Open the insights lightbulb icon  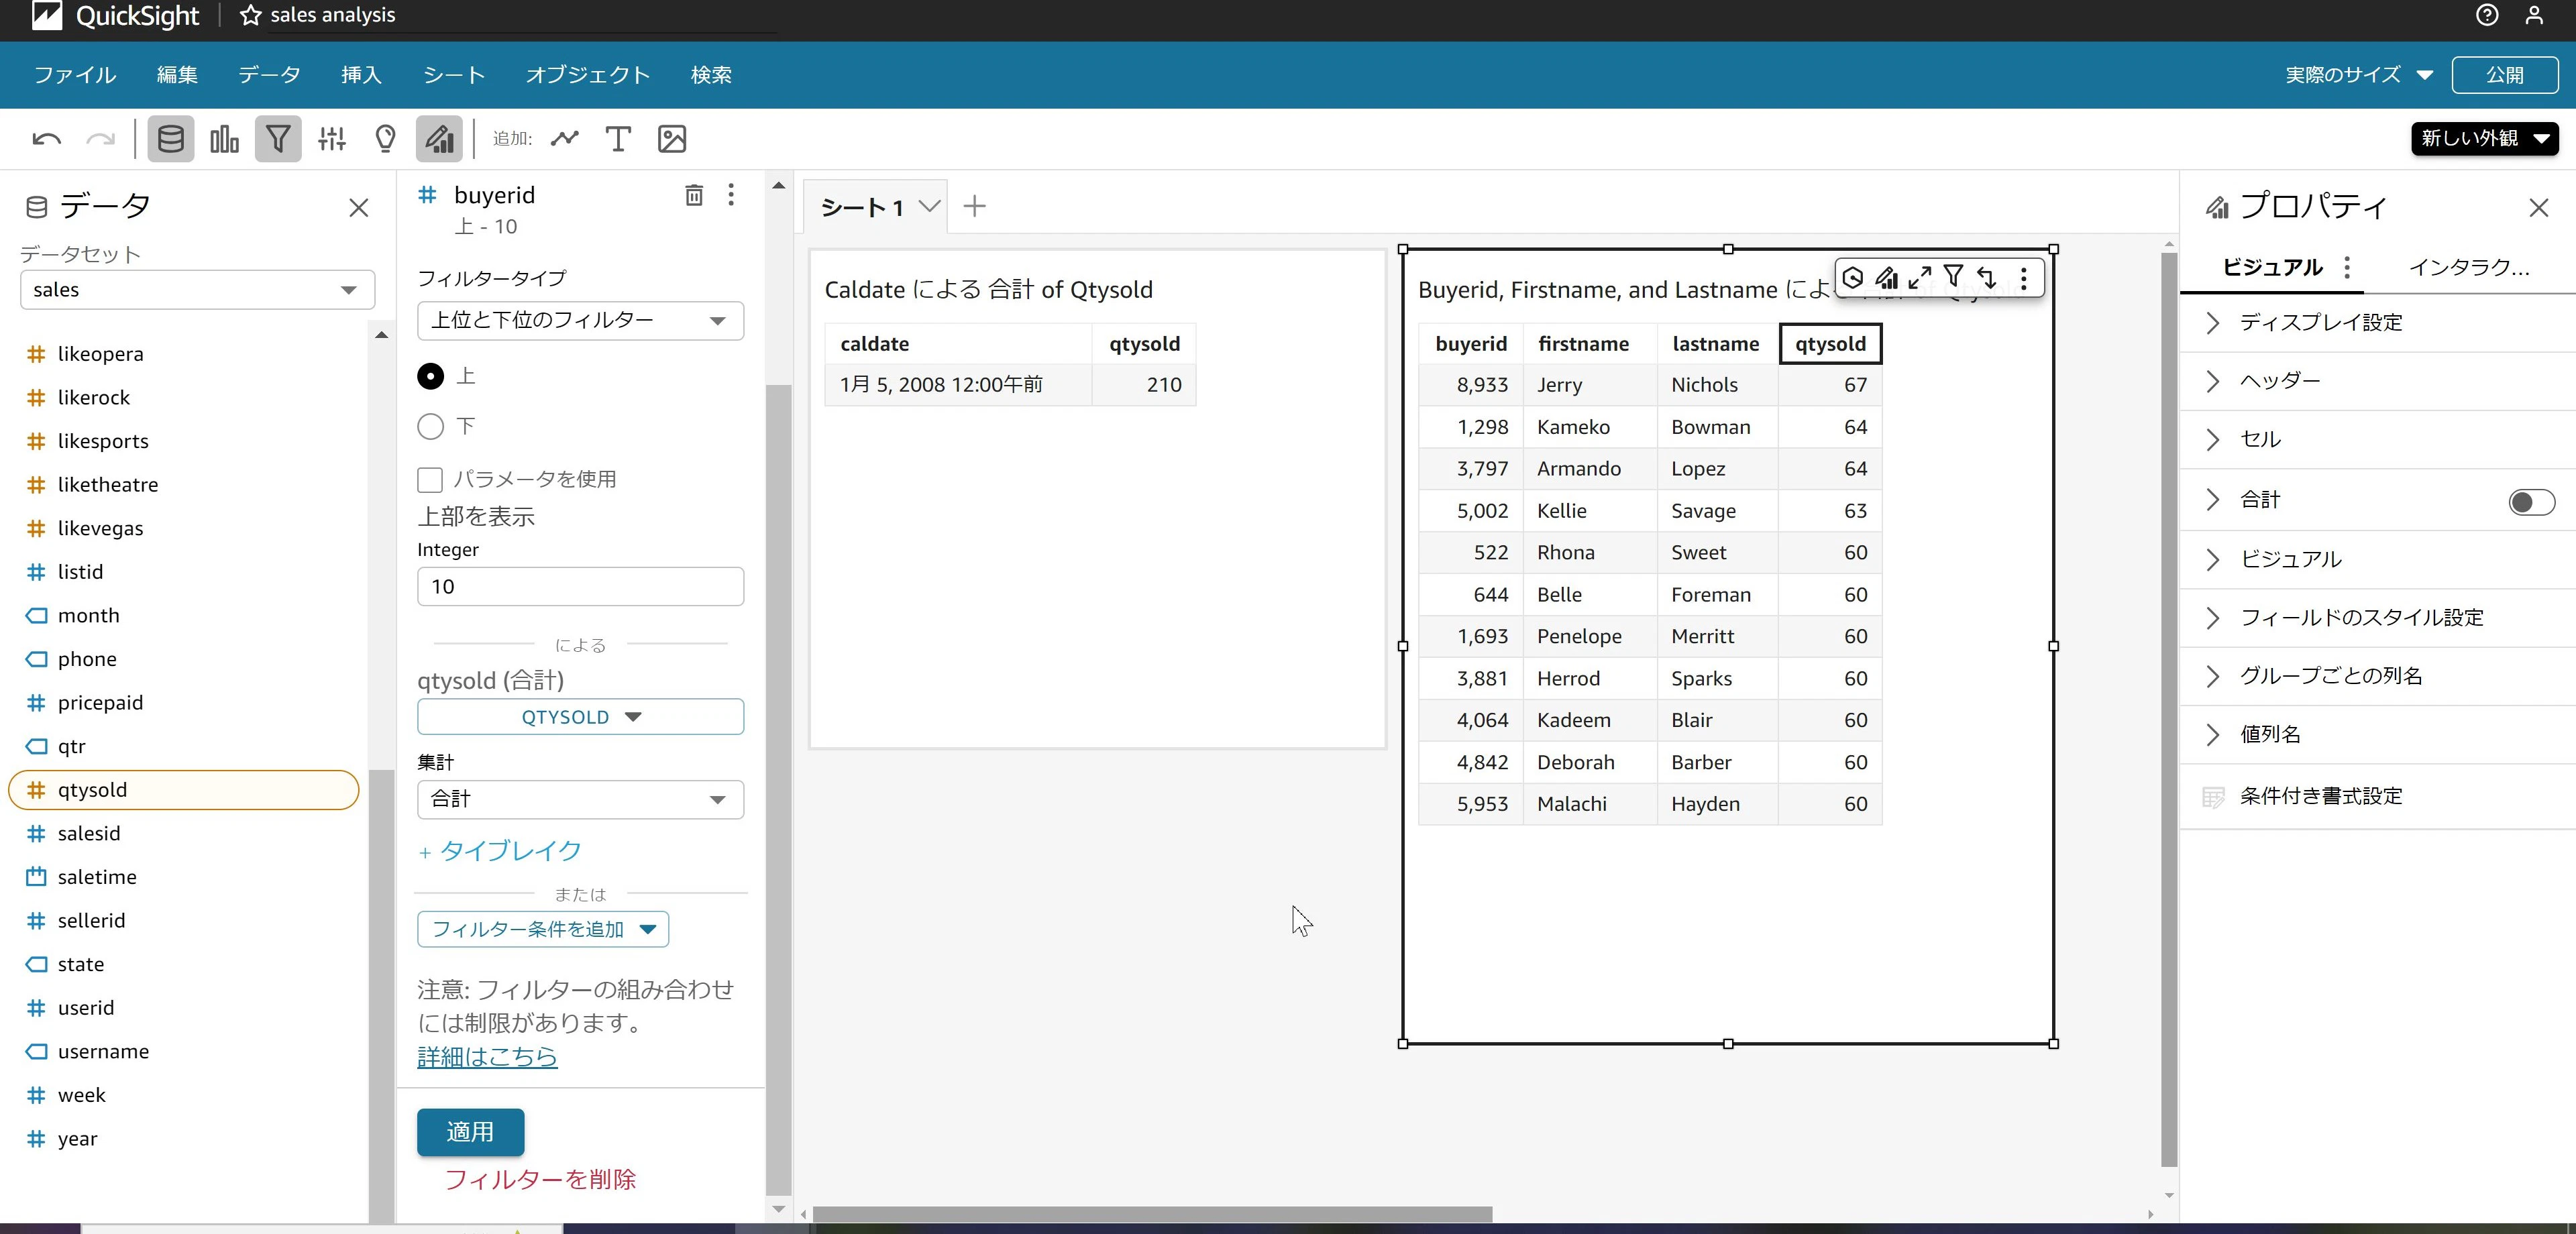385,139
